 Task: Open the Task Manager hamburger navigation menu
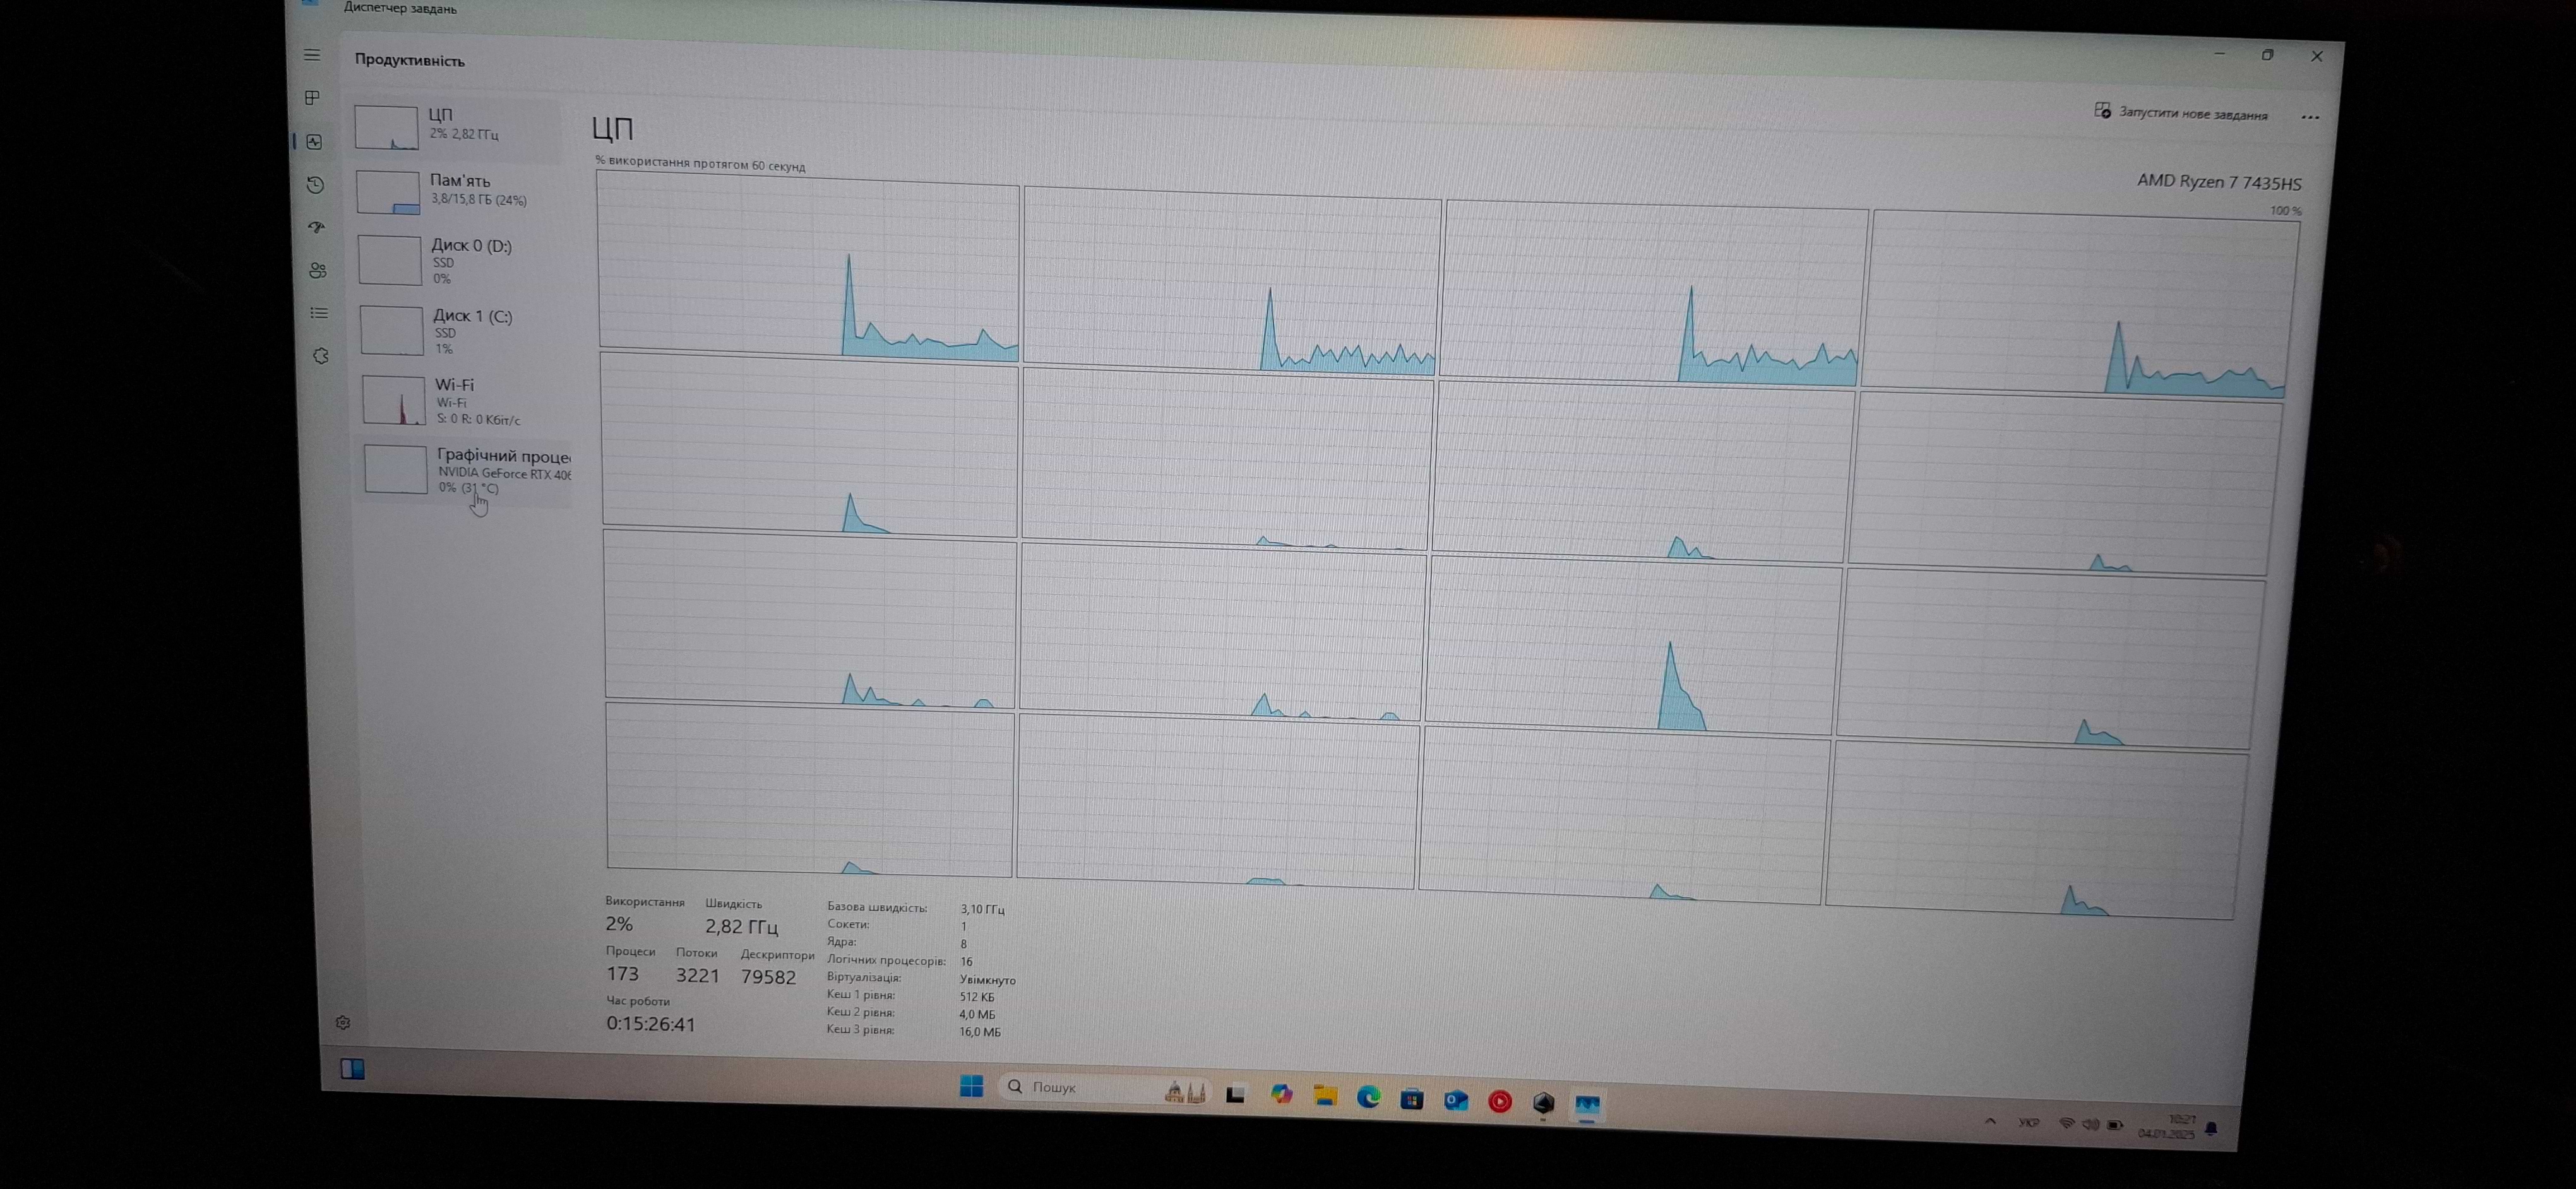click(x=312, y=55)
